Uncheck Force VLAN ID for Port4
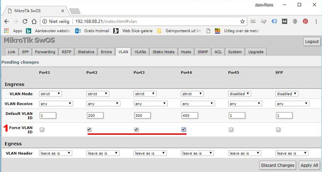Viewport: 322px width, 172px height. pos(184,130)
